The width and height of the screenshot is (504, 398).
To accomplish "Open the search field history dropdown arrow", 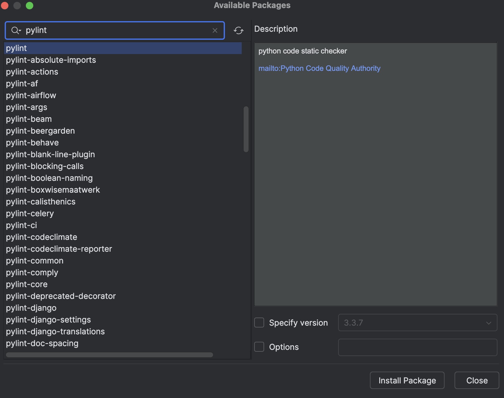I will coord(20,30).
